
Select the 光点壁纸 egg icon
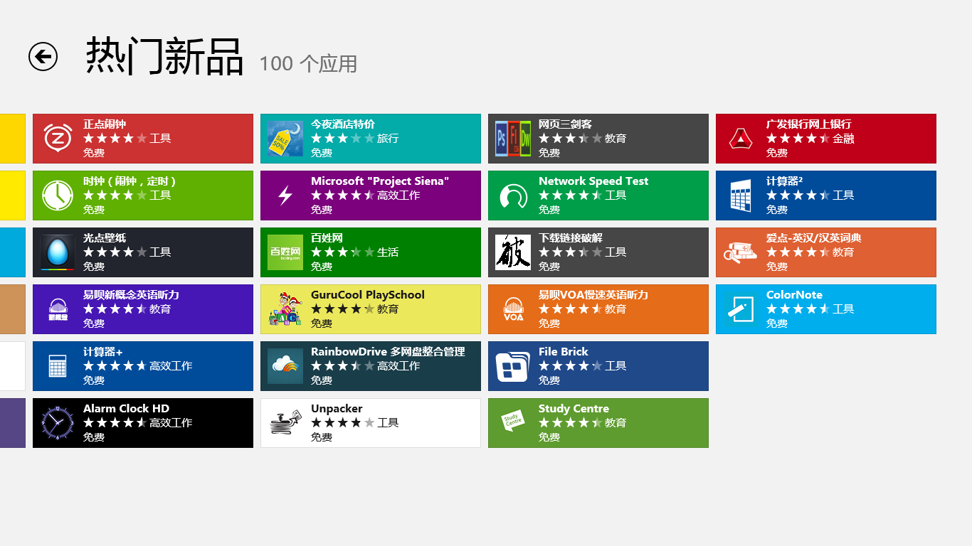58,252
